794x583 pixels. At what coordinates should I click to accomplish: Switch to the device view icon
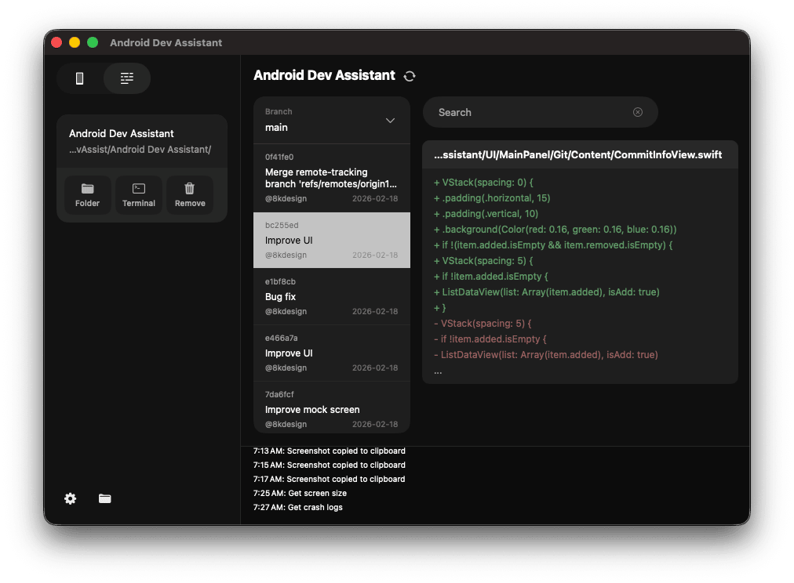[79, 78]
